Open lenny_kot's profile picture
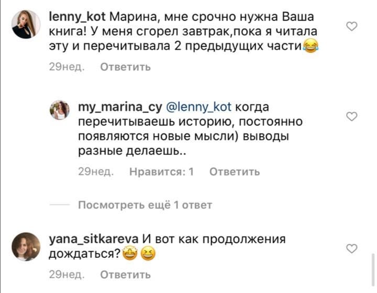 point(25,24)
